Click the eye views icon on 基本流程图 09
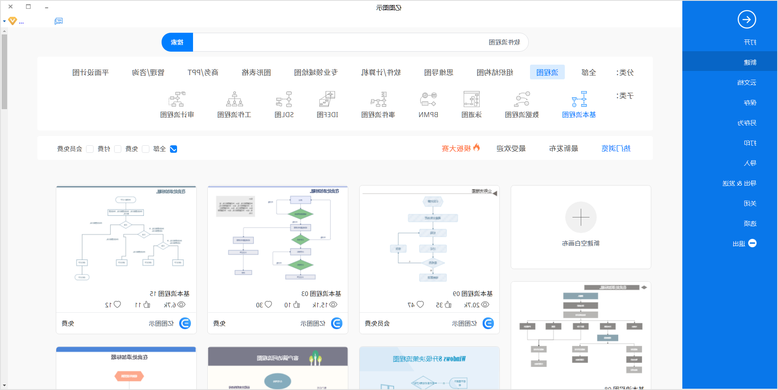This screenshot has height=390, width=778. [x=485, y=304]
